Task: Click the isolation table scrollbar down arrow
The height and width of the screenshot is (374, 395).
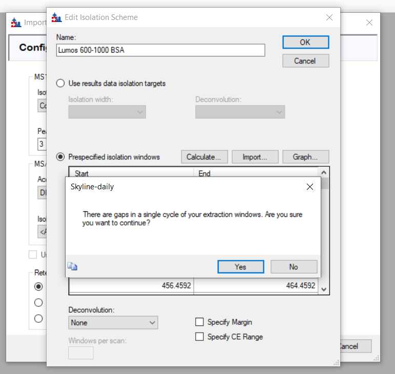Action: point(323,289)
